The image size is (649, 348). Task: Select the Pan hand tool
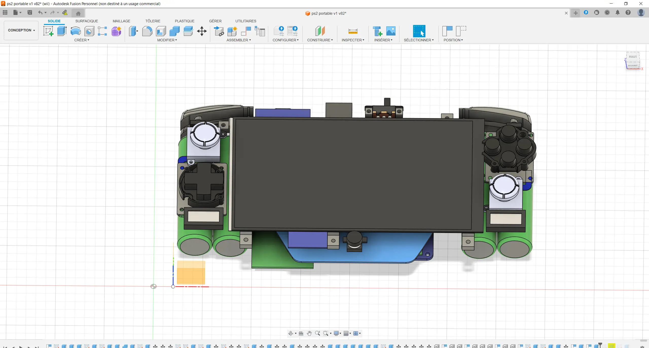(309, 333)
